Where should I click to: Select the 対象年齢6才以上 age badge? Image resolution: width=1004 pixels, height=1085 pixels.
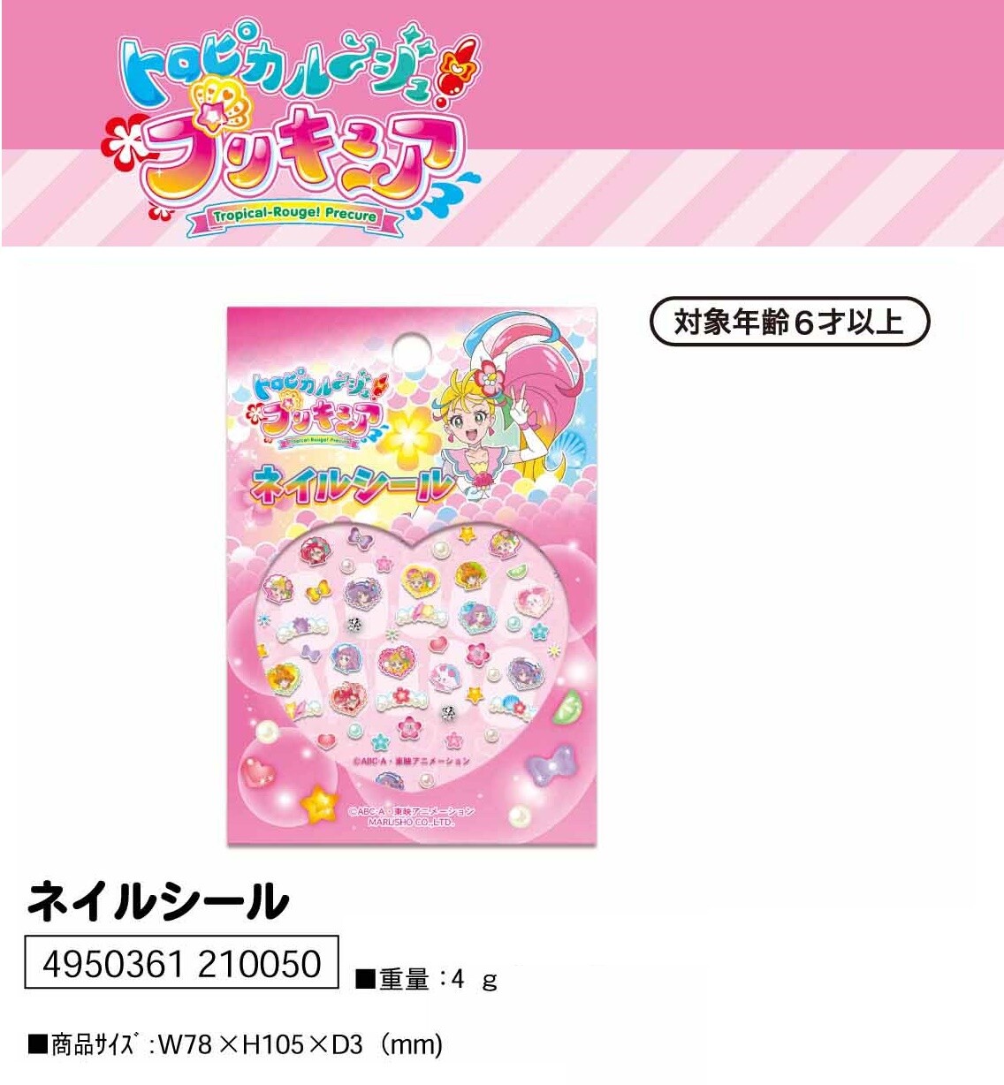pyautogui.click(x=789, y=322)
